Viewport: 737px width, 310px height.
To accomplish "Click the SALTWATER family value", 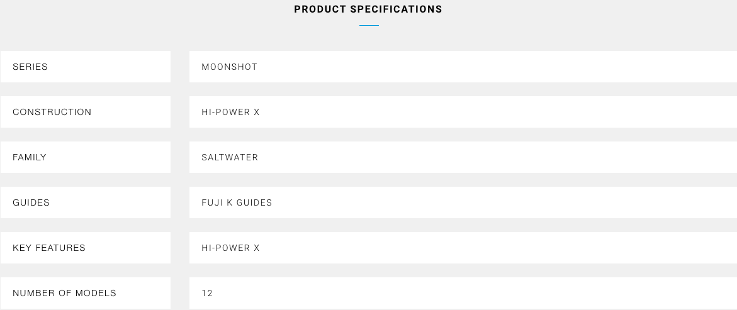I will pyautogui.click(x=230, y=157).
